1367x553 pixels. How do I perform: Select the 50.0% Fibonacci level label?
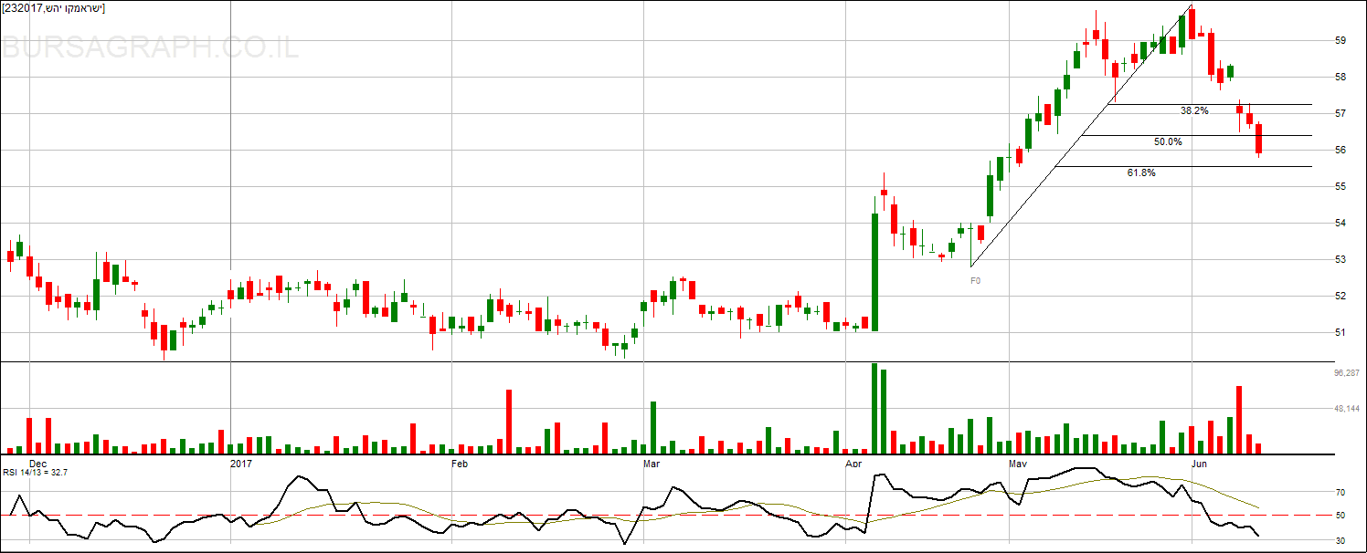click(x=1167, y=142)
